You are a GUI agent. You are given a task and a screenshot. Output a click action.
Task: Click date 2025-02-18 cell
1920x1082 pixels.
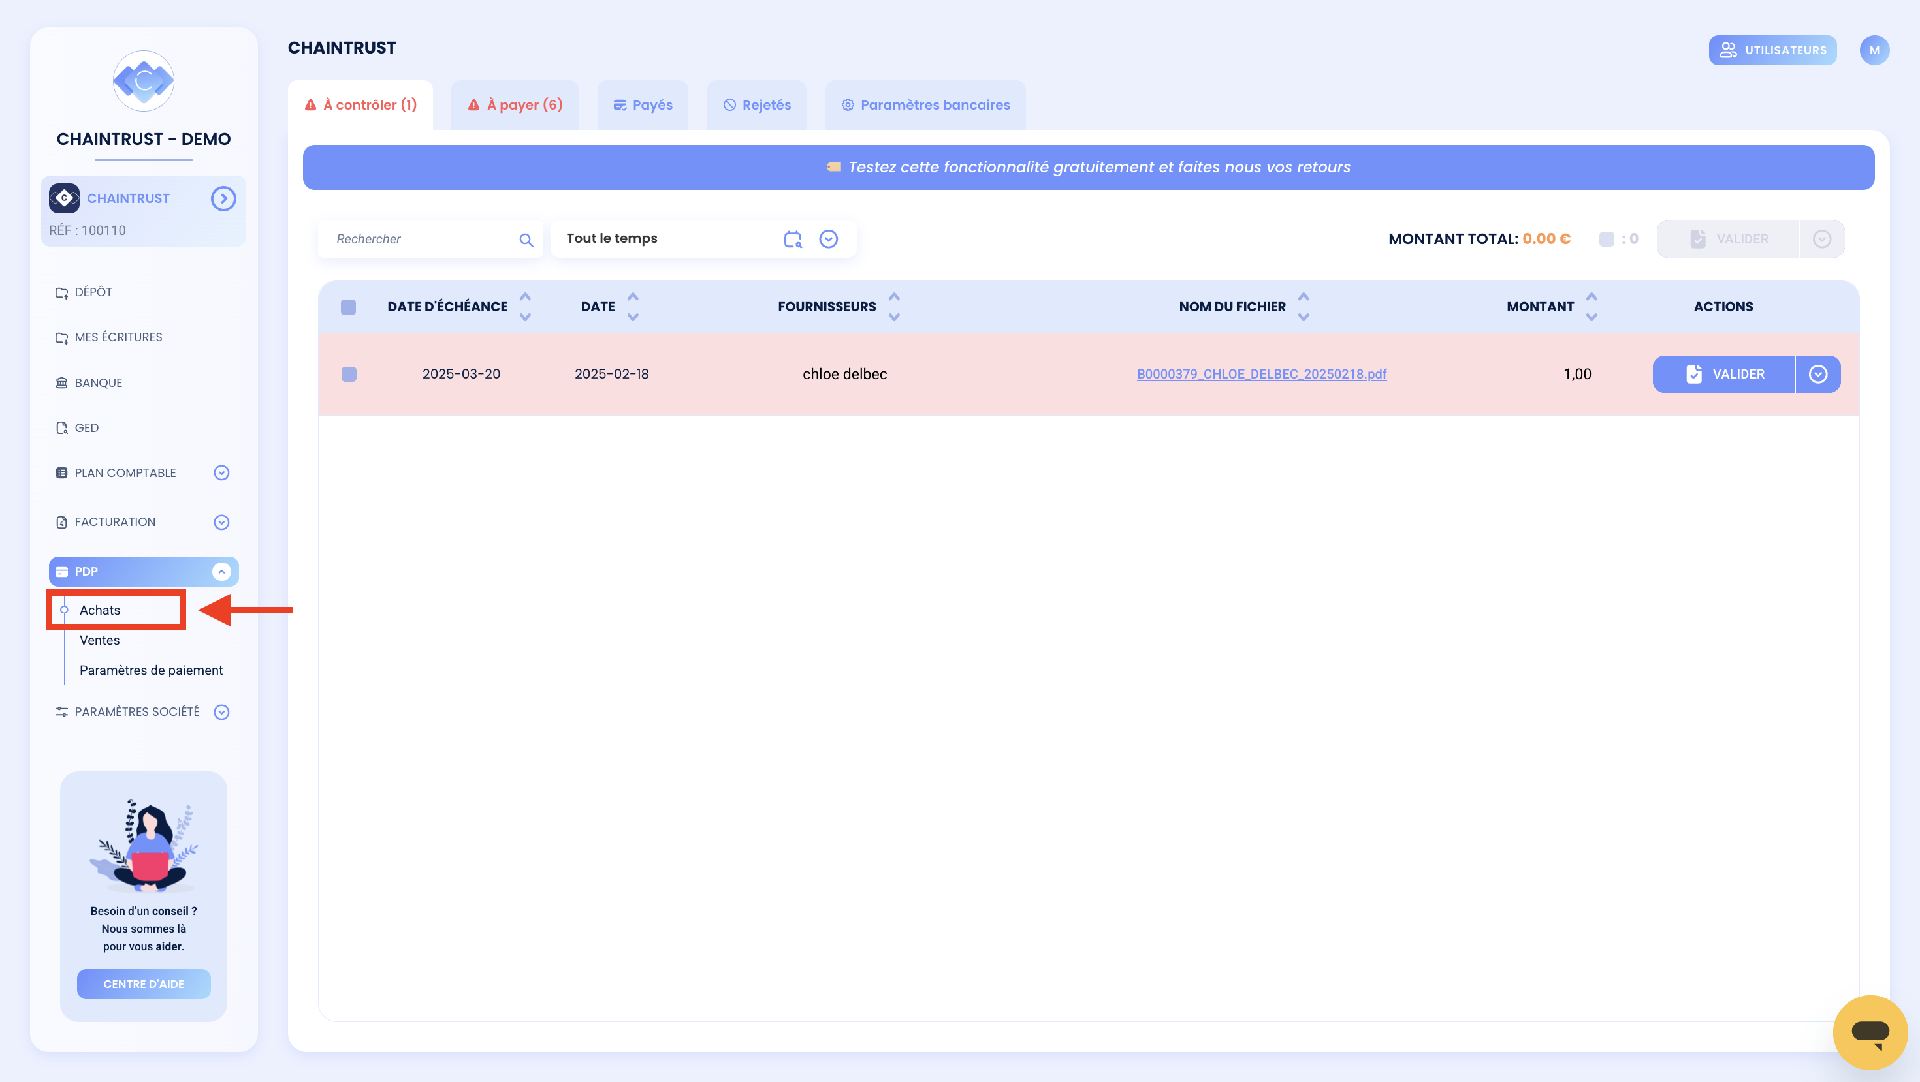coord(612,374)
